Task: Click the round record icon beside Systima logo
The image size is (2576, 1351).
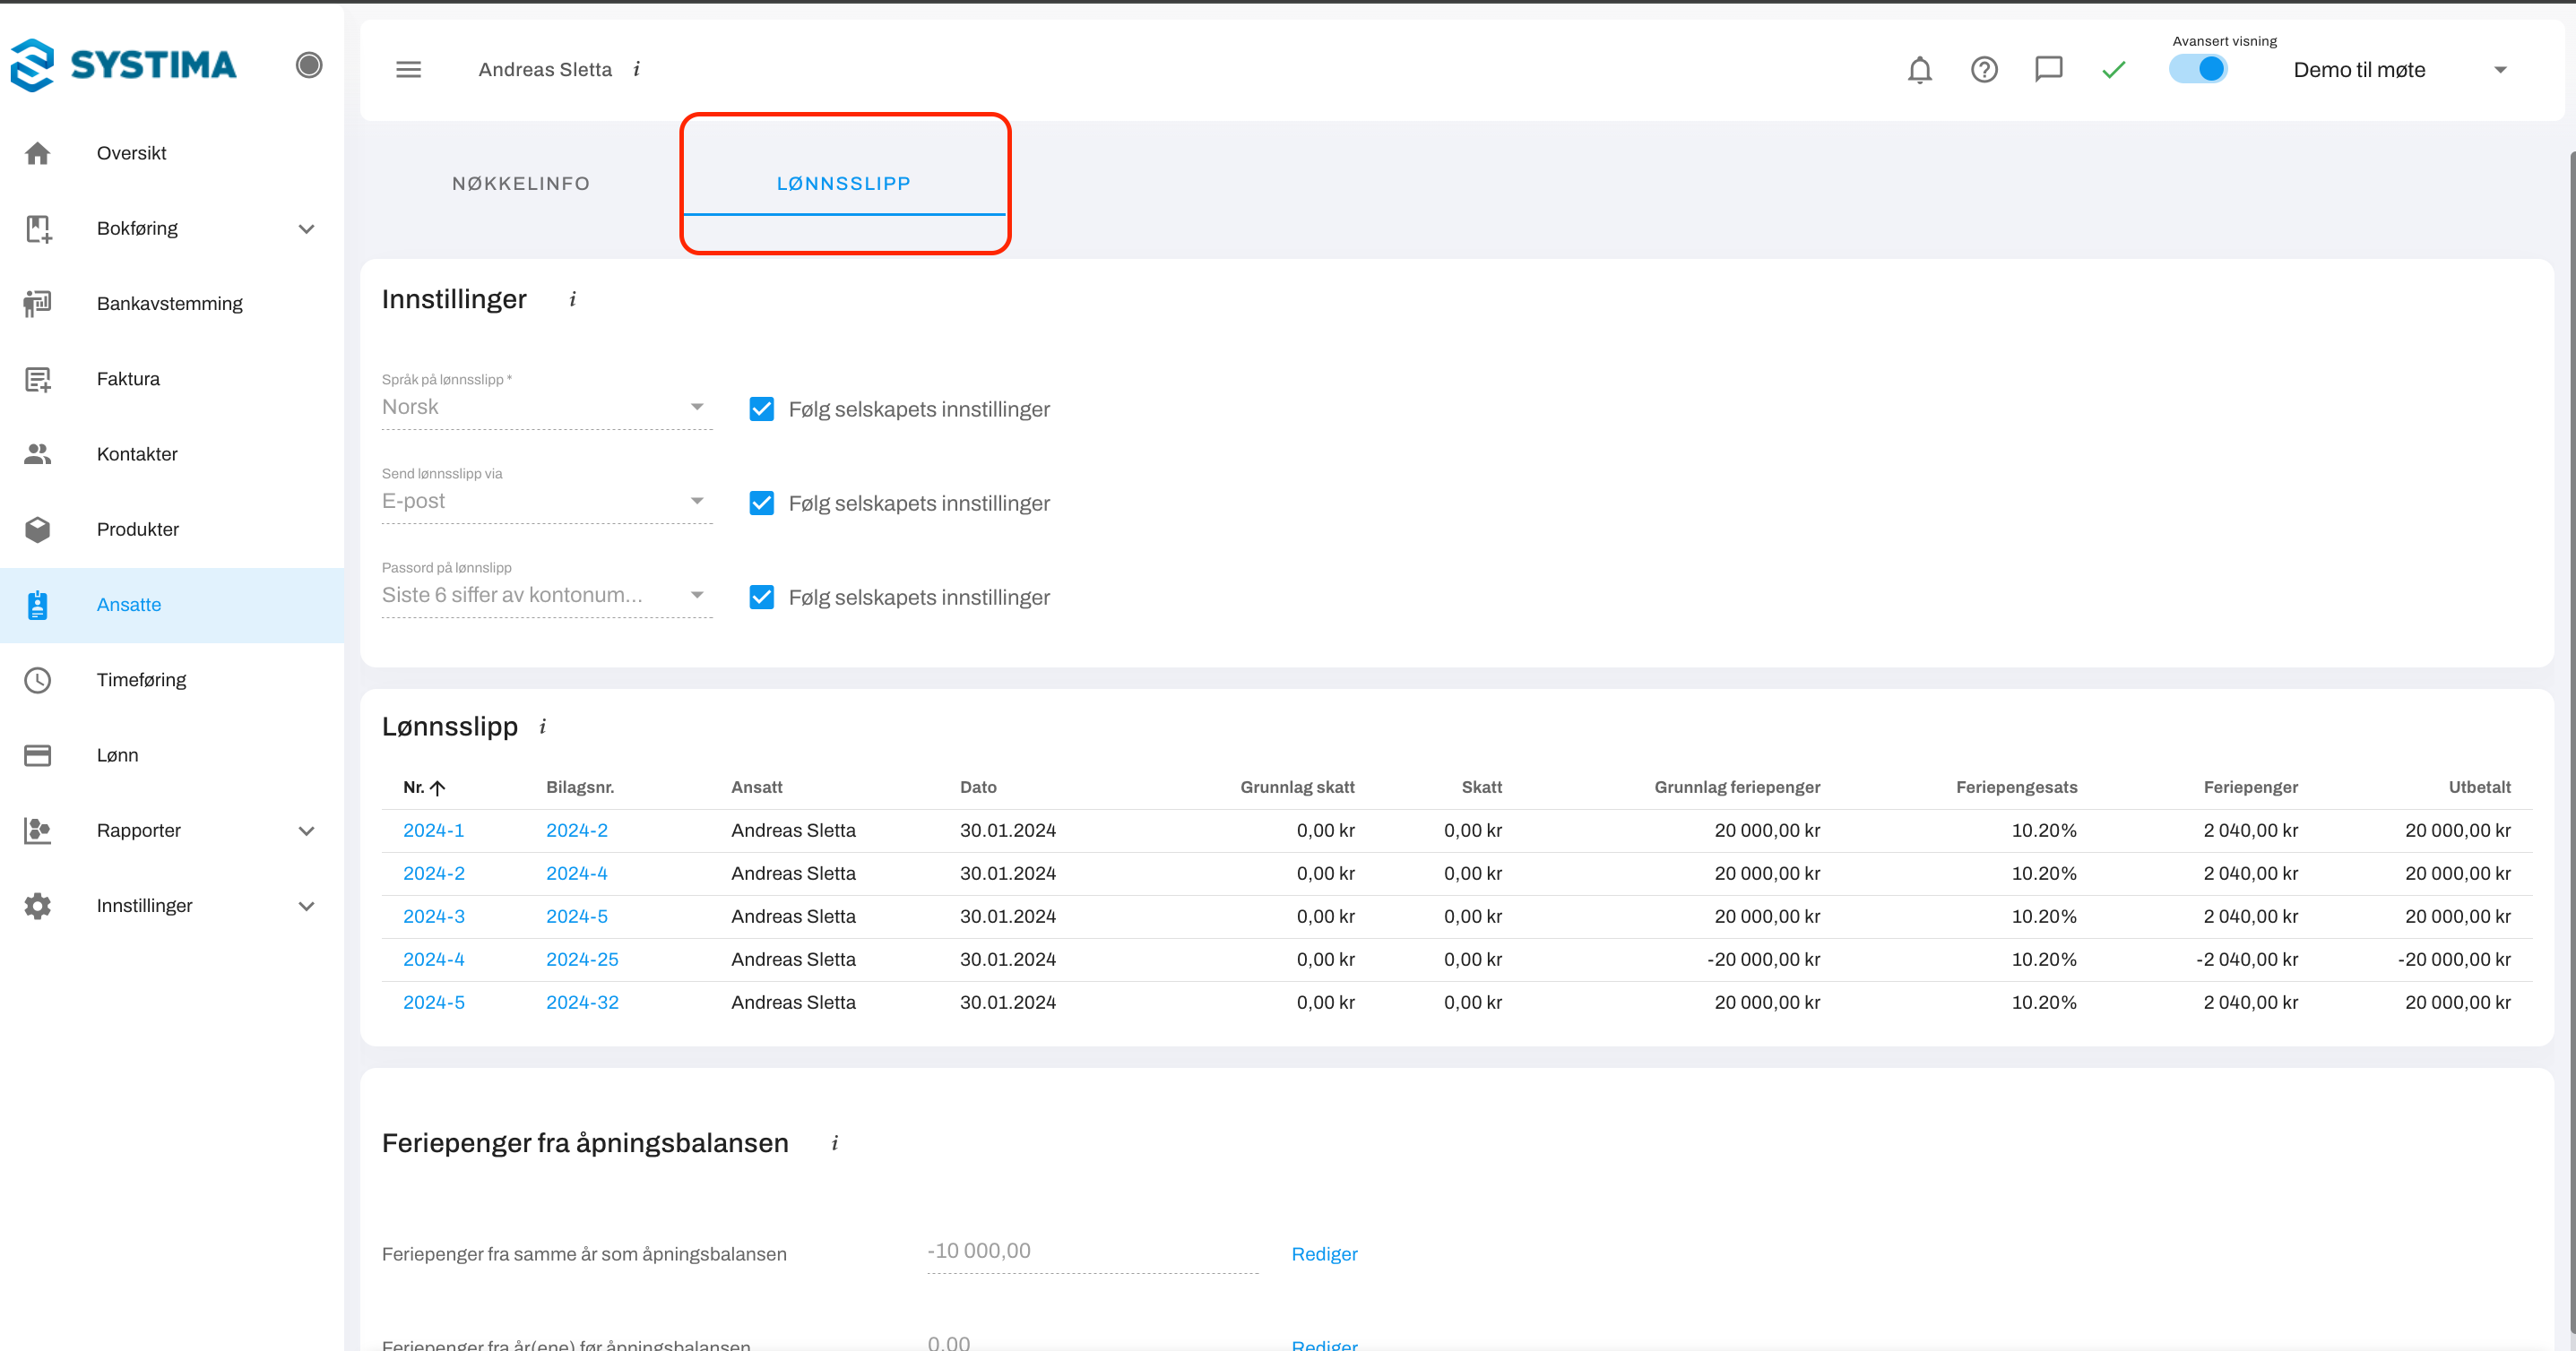Action: point(309,65)
